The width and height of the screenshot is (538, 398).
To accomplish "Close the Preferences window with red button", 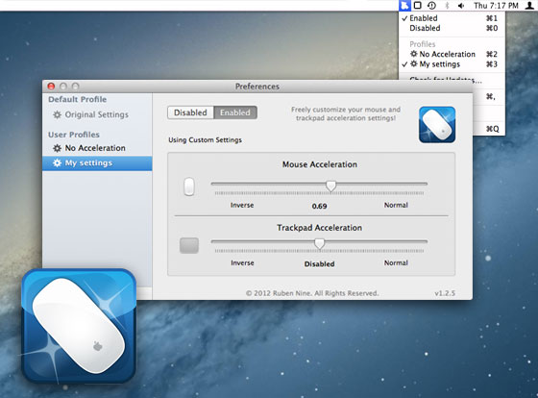I will click(x=52, y=87).
